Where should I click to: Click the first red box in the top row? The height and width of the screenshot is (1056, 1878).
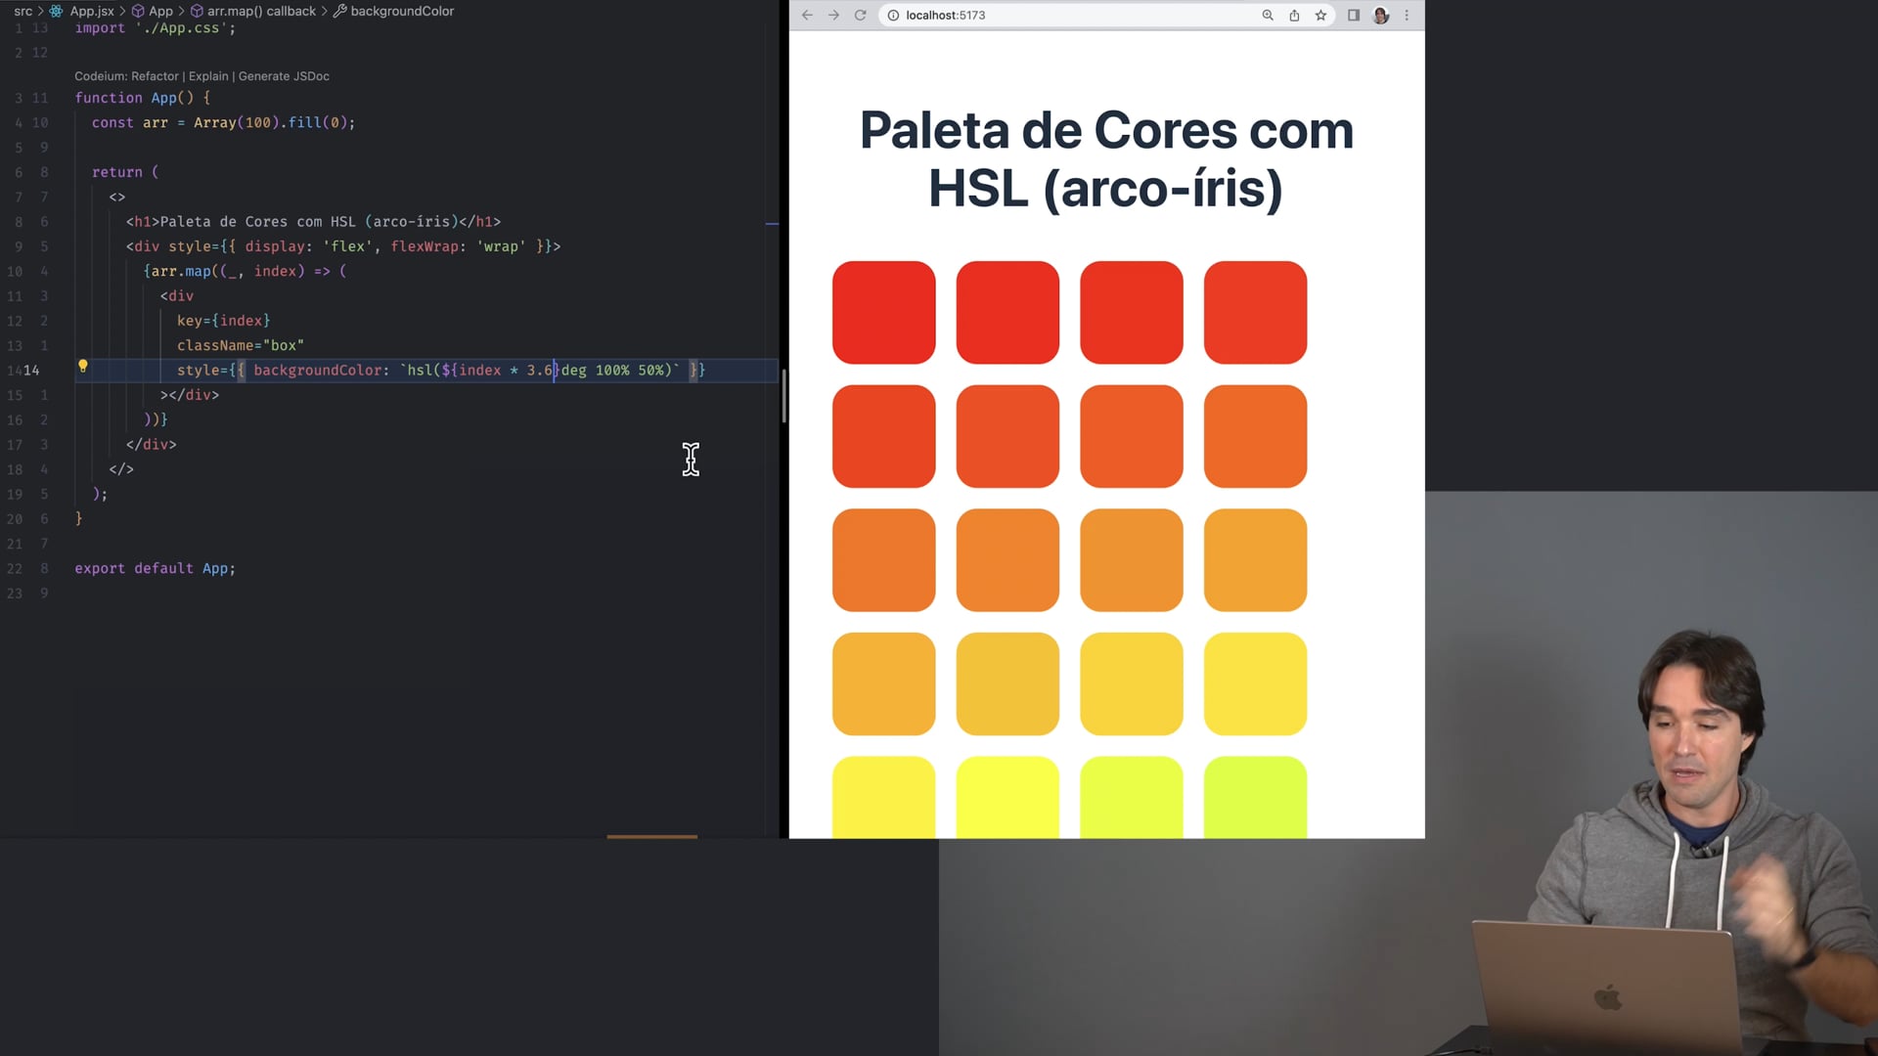pos(884,313)
